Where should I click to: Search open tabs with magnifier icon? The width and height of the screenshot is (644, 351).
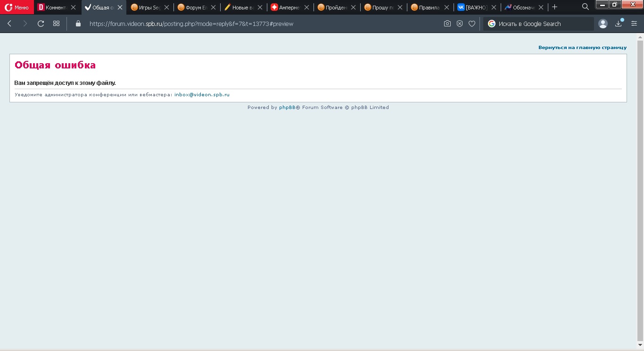click(586, 7)
